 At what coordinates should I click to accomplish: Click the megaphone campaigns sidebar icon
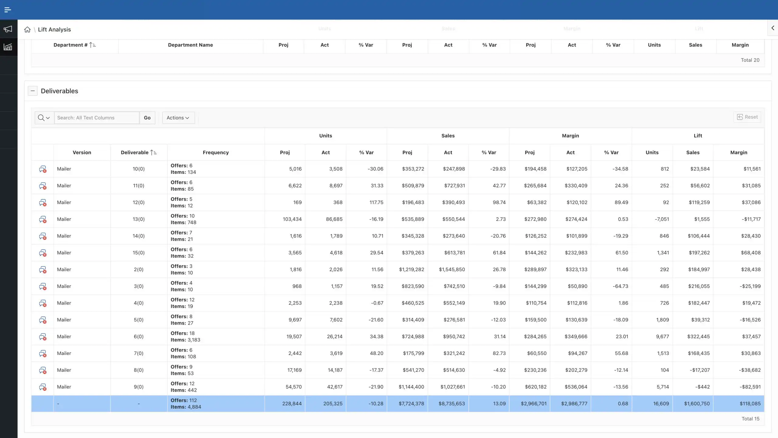click(x=8, y=29)
